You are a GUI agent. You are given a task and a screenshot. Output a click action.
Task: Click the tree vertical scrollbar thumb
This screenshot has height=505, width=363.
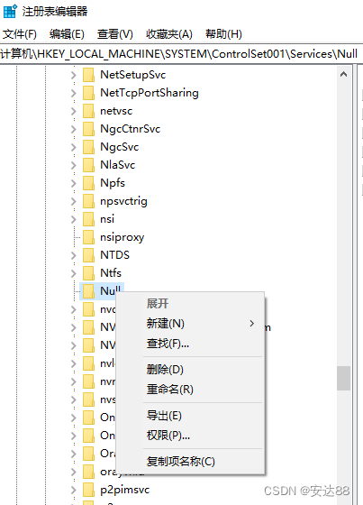pos(344,378)
